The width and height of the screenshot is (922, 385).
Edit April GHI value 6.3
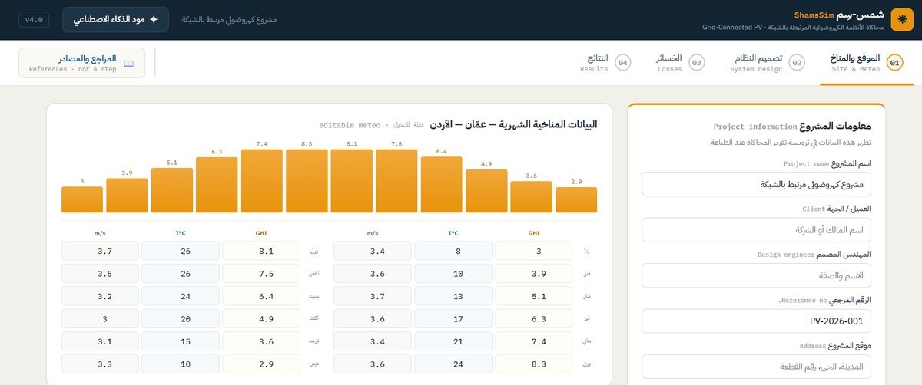point(533,319)
